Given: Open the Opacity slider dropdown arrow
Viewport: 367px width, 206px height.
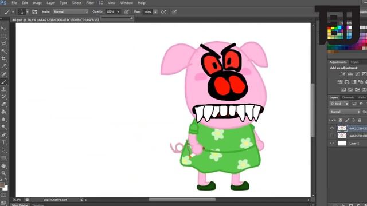Looking at the screenshot, I should tap(118, 11).
